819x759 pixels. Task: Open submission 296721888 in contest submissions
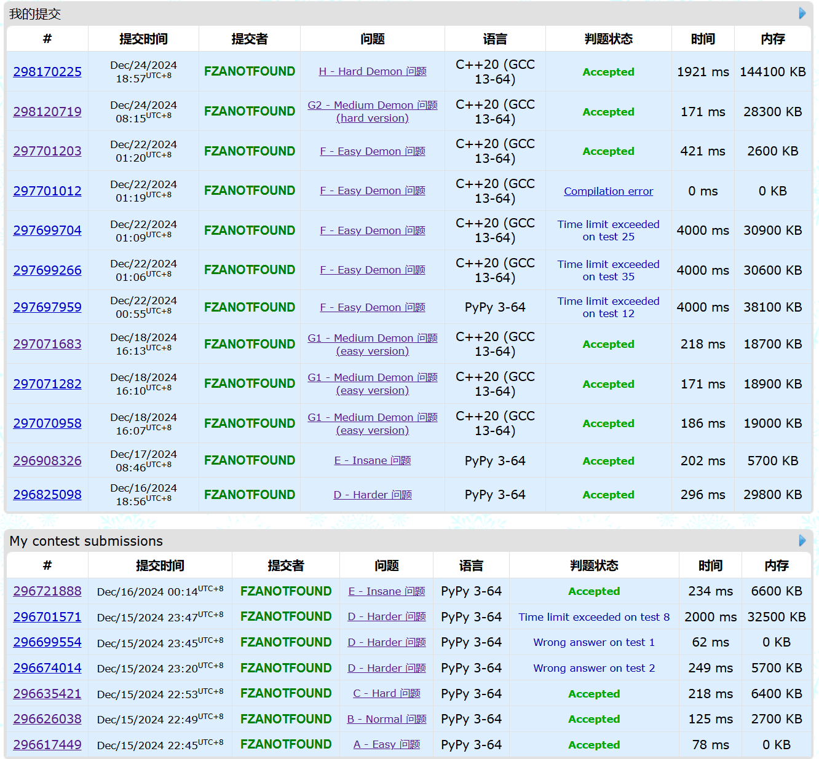pos(47,591)
